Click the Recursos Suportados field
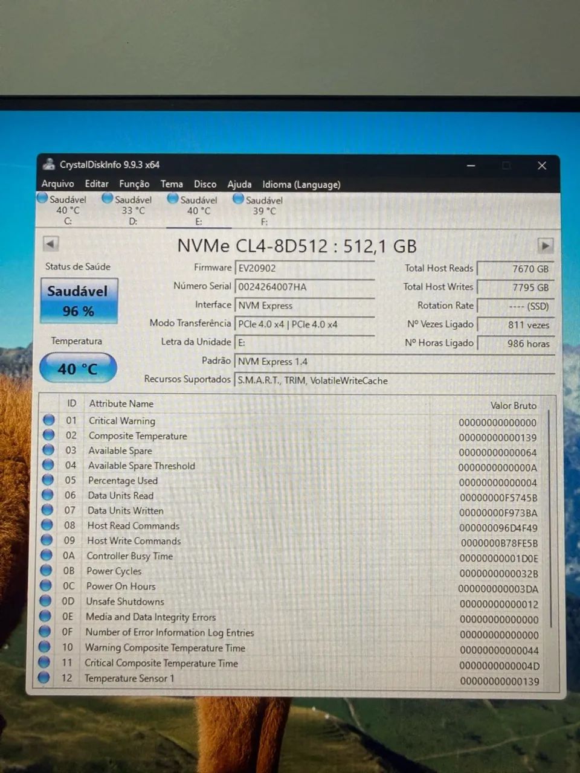This screenshot has width=580, height=773. tap(395, 380)
